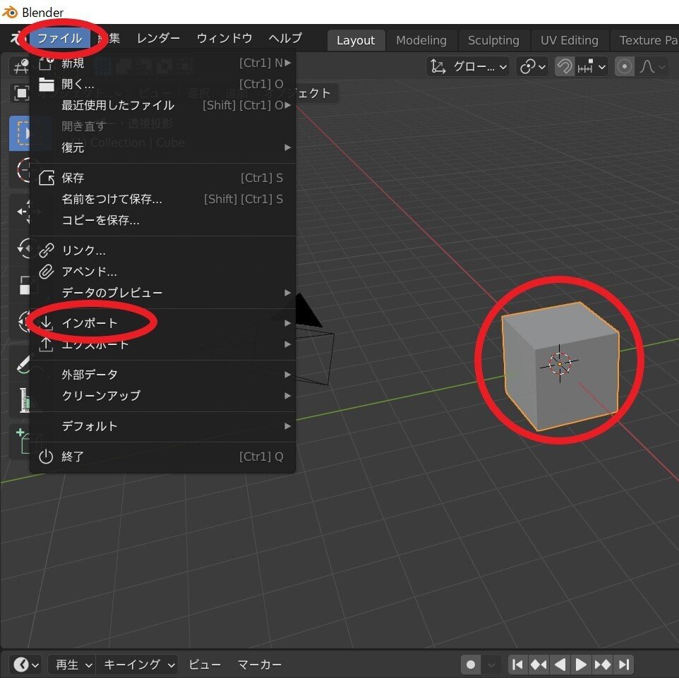This screenshot has height=678, width=679.
Task: Click the folder icon beside 開く
Action: coord(47,85)
